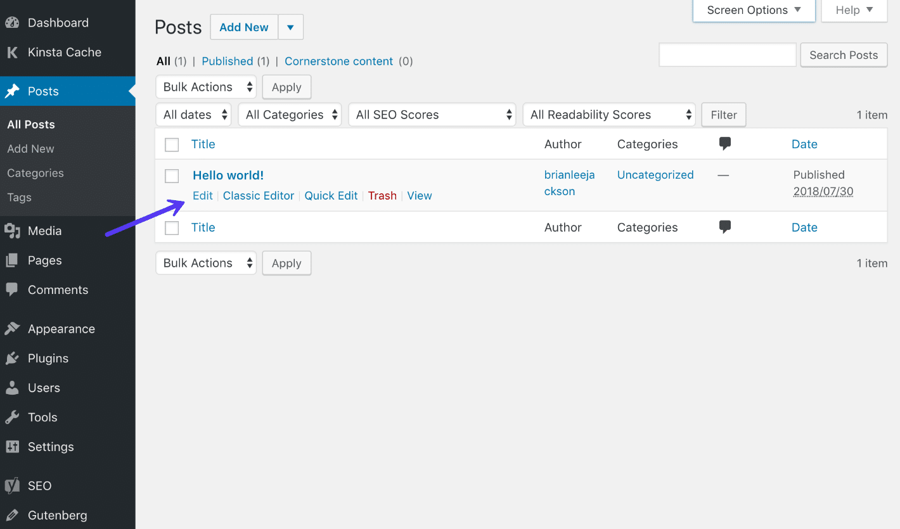This screenshot has height=529, width=900.
Task: Open the top Bulk Actions dropdown
Action: (206, 87)
